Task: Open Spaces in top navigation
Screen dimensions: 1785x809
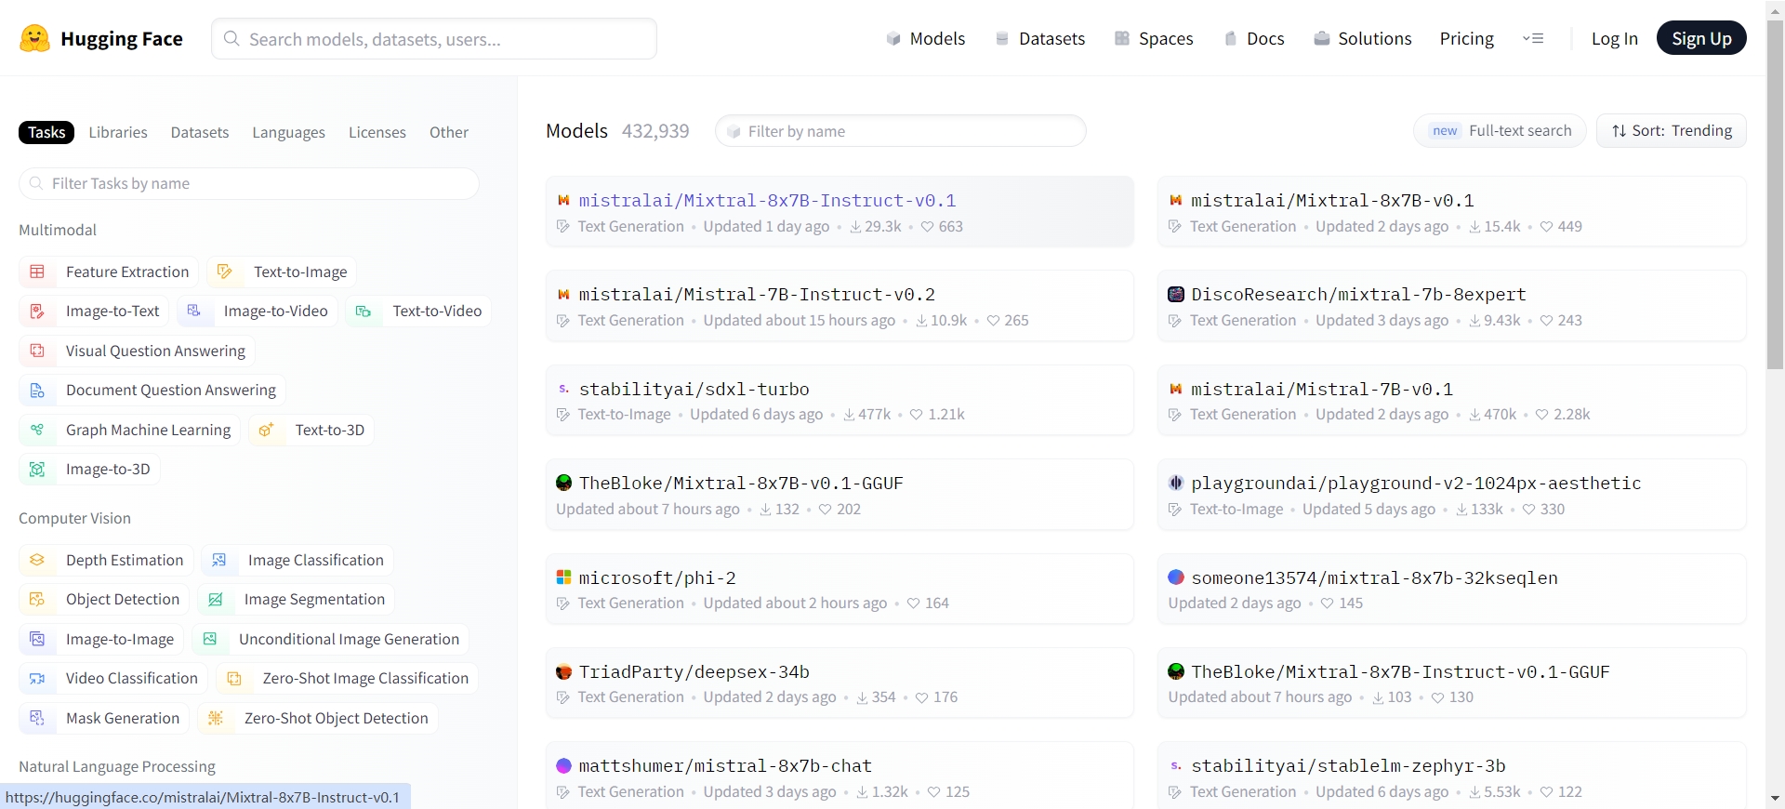Action: click(x=1154, y=38)
